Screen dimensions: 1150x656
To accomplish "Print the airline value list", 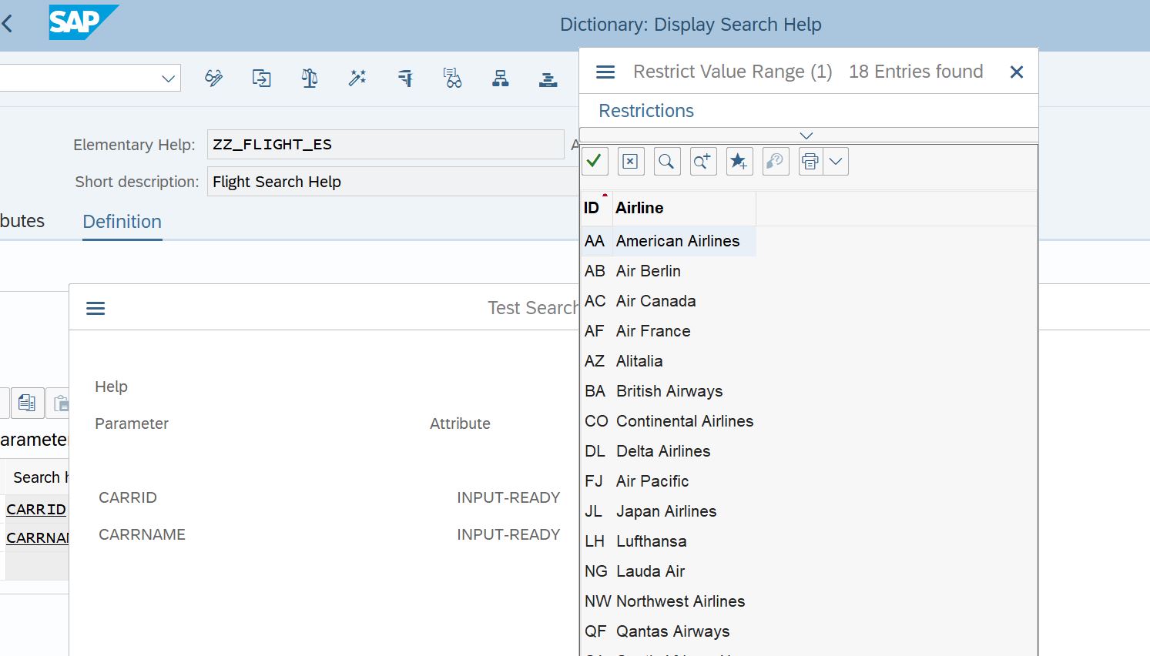I will pyautogui.click(x=810, y=161).
